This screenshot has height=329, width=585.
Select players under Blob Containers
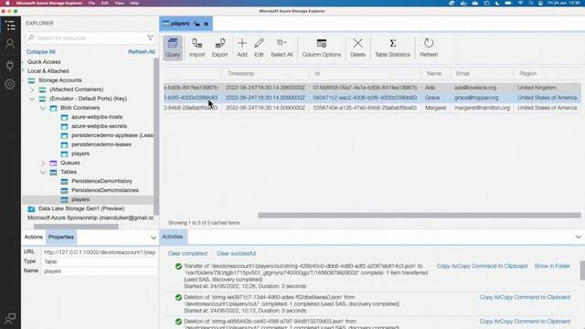tap(80, 154)
